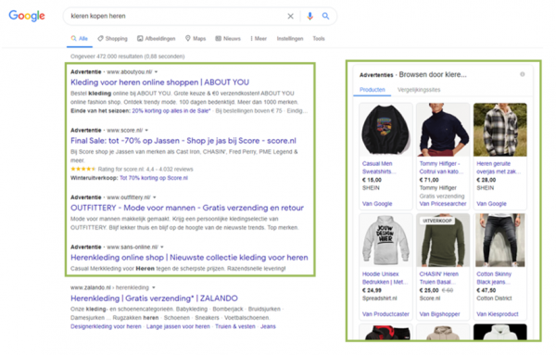Open the Casual Men Sweatshirts title link
556x355 pixels.
coord(379,168)
